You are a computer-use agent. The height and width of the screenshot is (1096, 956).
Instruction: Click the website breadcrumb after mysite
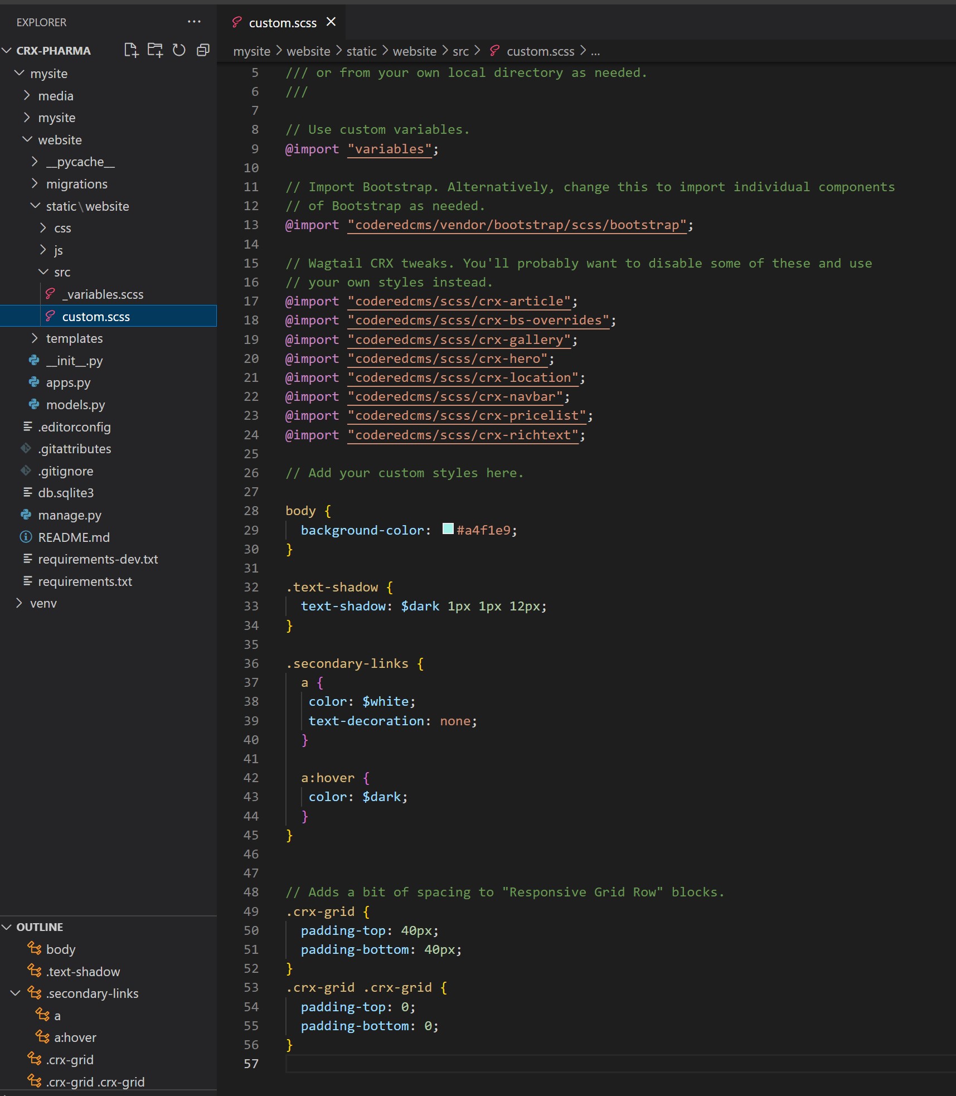[x=308, y=51]
